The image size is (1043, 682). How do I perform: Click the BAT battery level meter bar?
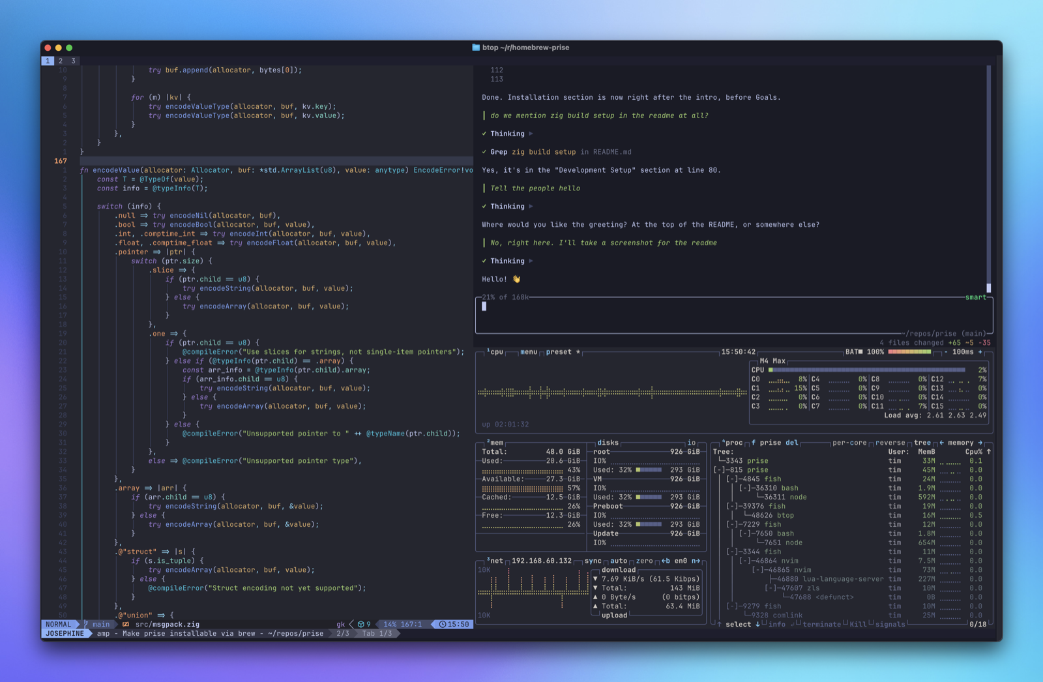[909, 352]
